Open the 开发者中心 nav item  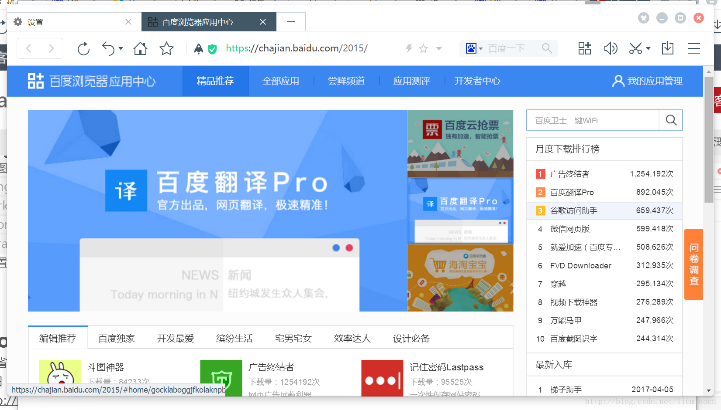point(477,81)
